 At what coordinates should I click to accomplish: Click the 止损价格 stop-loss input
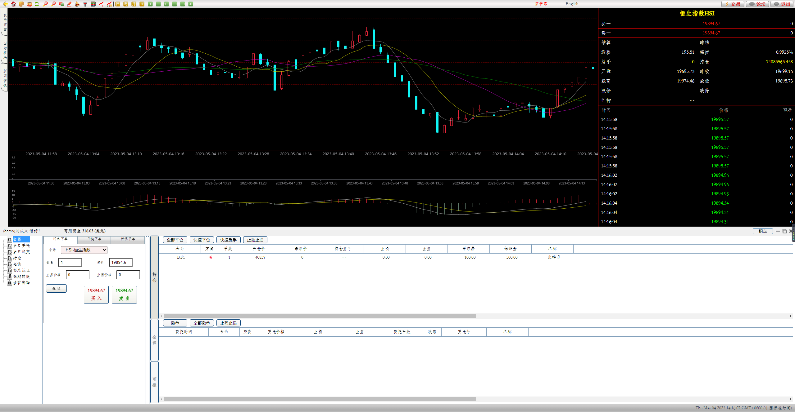click(128, 275)
